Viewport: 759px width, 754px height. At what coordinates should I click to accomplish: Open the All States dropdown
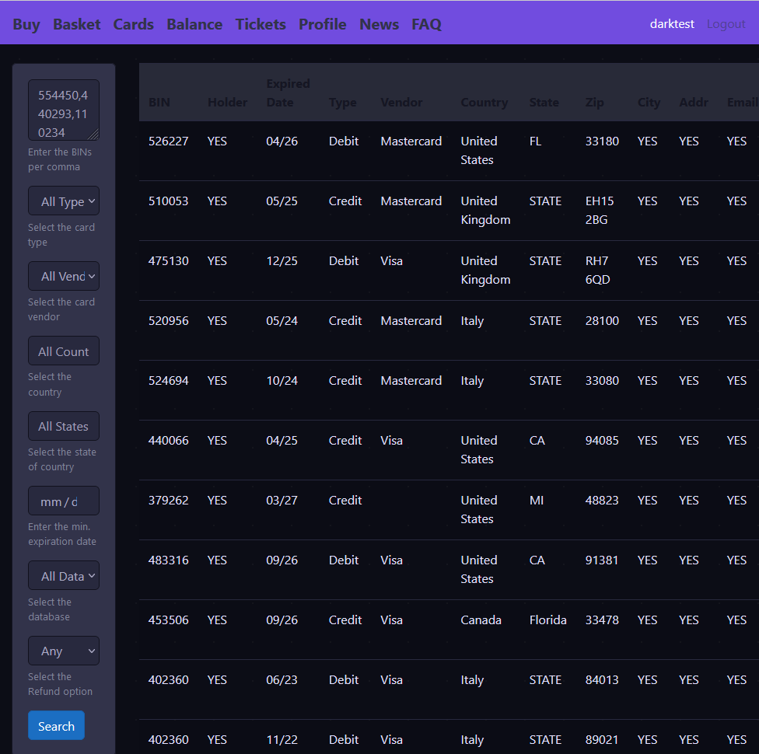(x=63, y=426)
